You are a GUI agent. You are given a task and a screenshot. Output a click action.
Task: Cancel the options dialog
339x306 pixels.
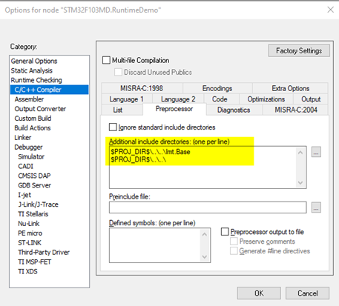click(307, 293)
